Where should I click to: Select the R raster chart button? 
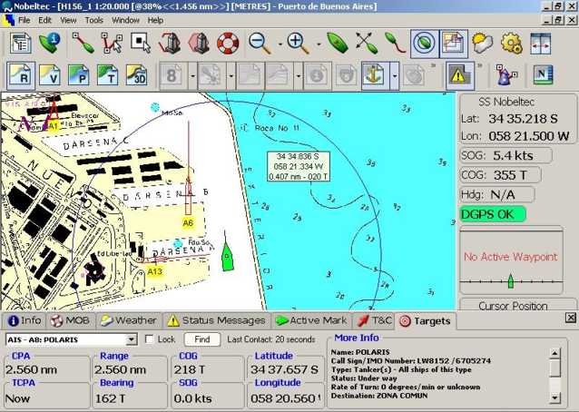click(x=21, y=75)
